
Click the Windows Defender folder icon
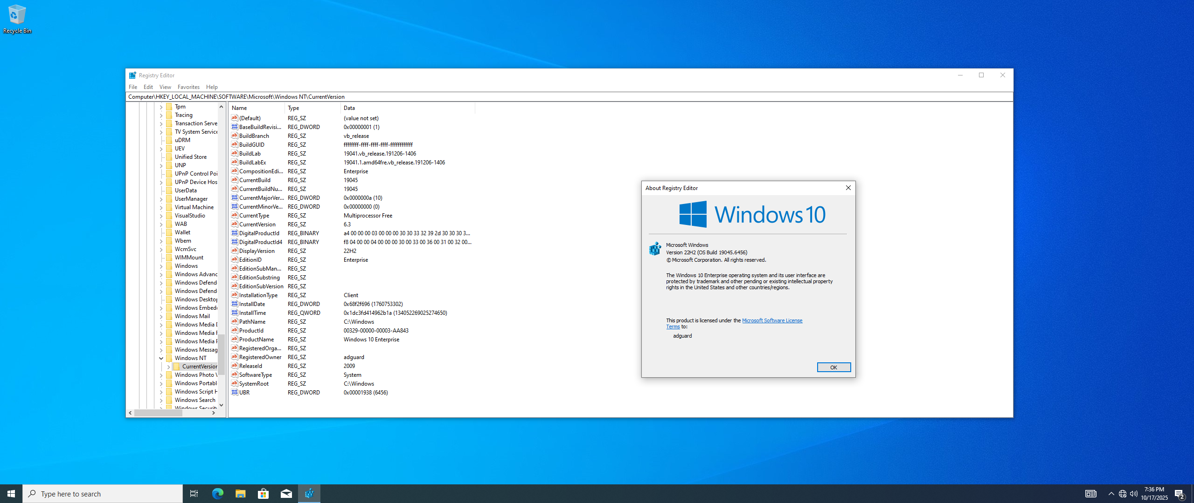coord(169,283)
